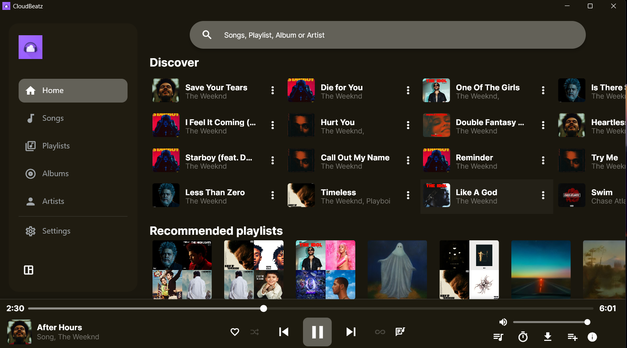Focus the Songs, Playlist, Album search field
The width and height of the screenshot is (627, 348).
387,35
